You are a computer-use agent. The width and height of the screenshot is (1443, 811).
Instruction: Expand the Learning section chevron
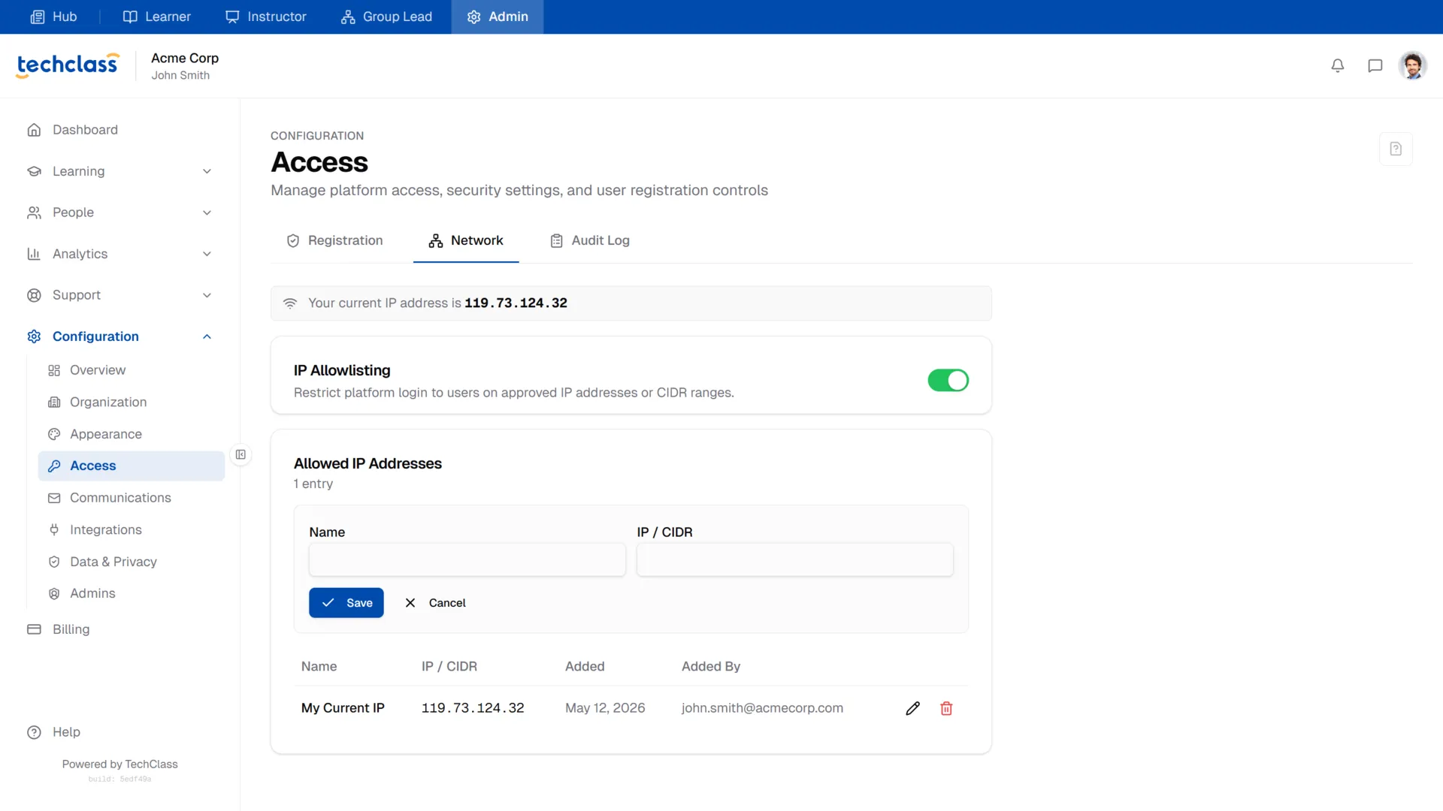click(207, 171)
